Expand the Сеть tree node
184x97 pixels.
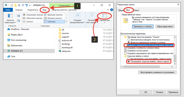[5, 56]
